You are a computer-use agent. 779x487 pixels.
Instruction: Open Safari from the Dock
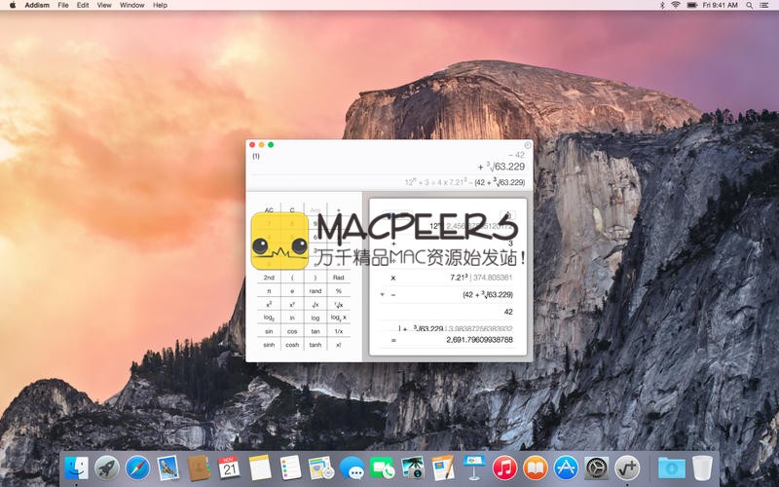[137, 468]
